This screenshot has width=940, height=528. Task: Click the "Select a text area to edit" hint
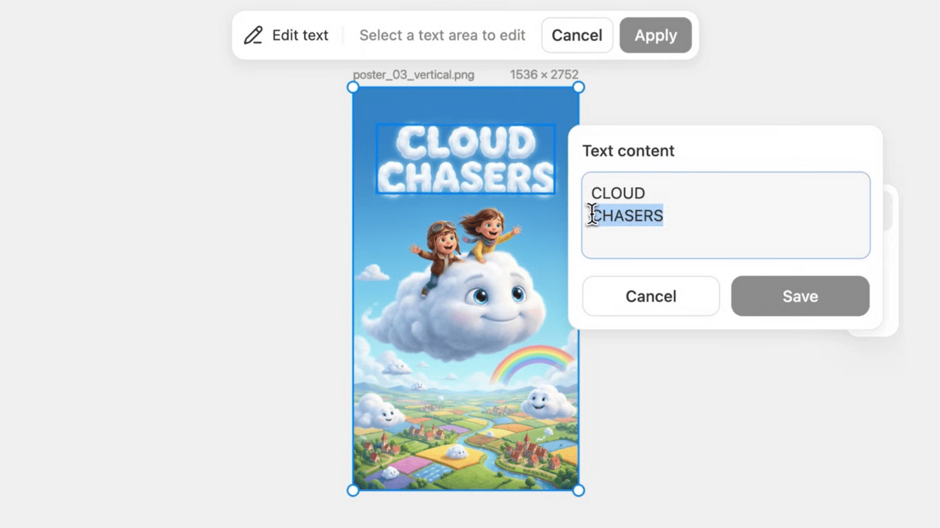[x=442, y=36]
